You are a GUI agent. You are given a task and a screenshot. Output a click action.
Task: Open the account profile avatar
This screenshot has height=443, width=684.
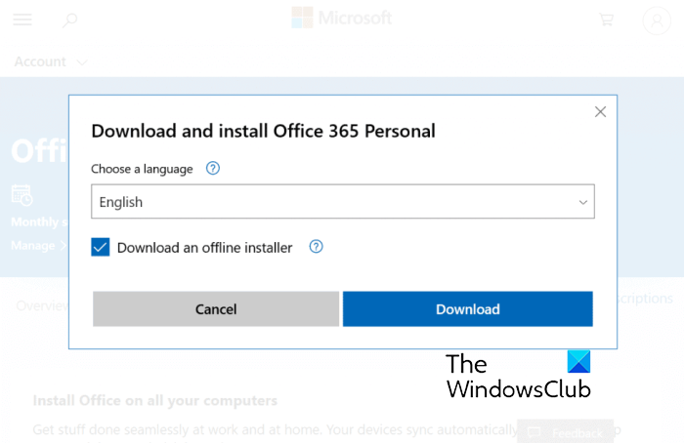[656, 20]
